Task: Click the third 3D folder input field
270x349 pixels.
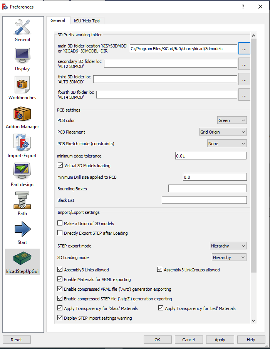Action: coord(165,79)
